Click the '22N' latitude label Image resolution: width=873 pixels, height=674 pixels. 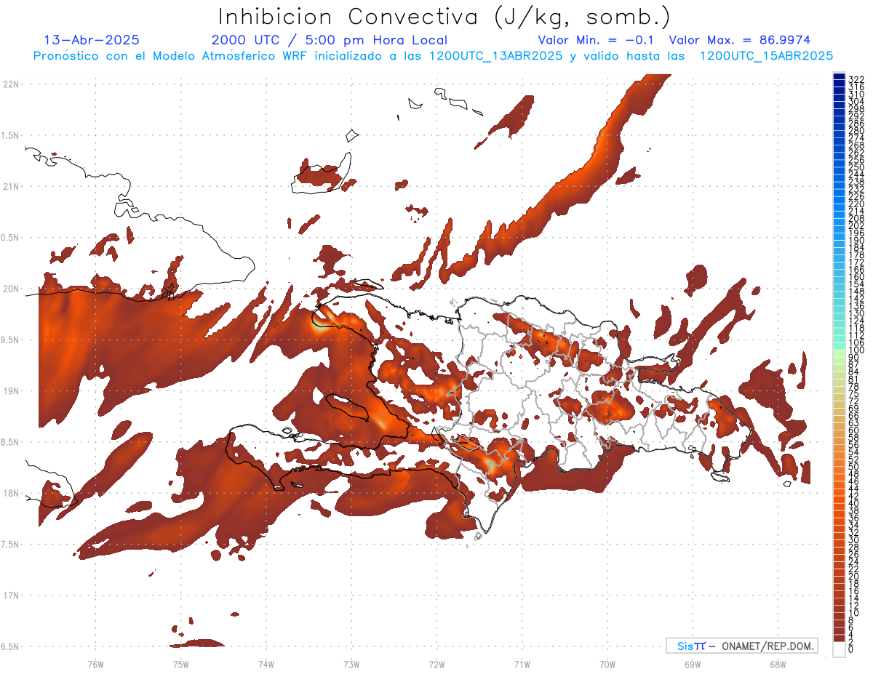tap(11, 84)
